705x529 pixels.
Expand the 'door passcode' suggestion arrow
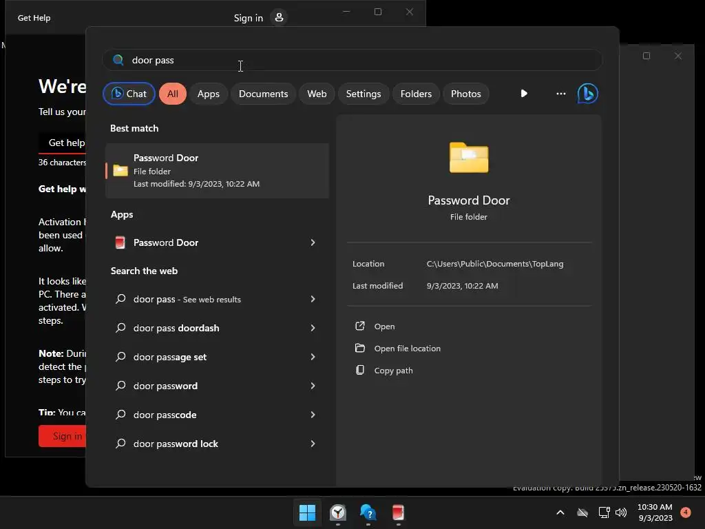[x=313, y=414]
